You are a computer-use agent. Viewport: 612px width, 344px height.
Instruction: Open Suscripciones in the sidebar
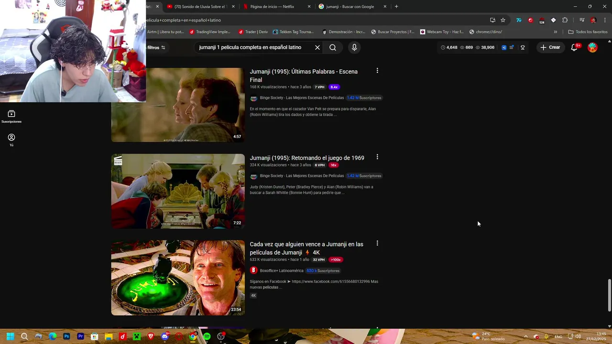click(x=11, y=117)
